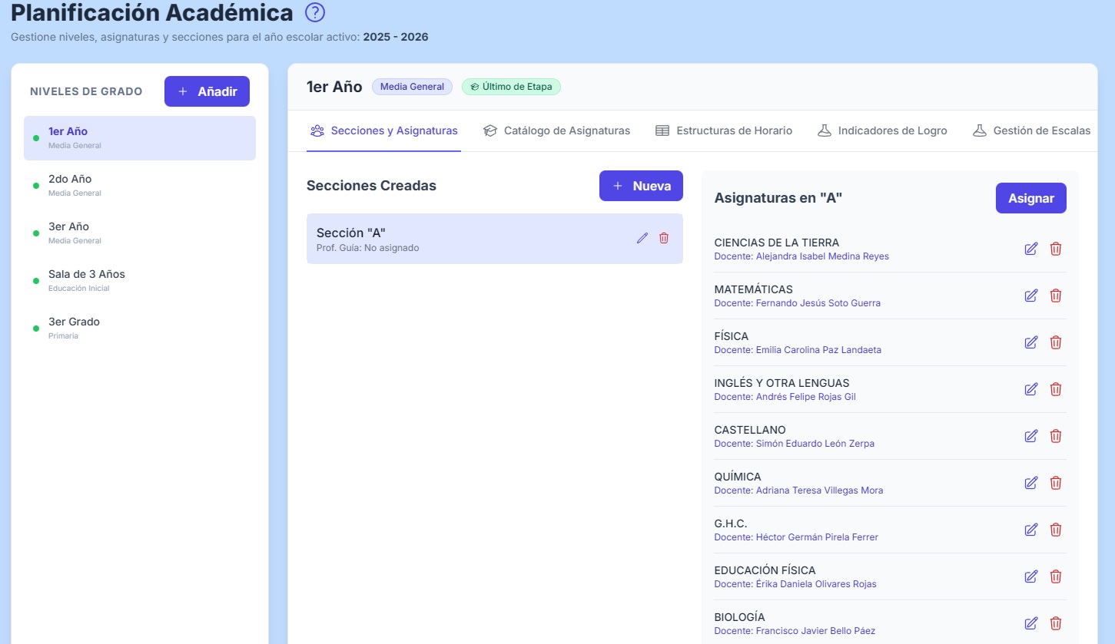Click the MATEMÁTICAS subject name
This screenshot has width=1115, height=644.
pyautogui.click(x=754, y=289)
